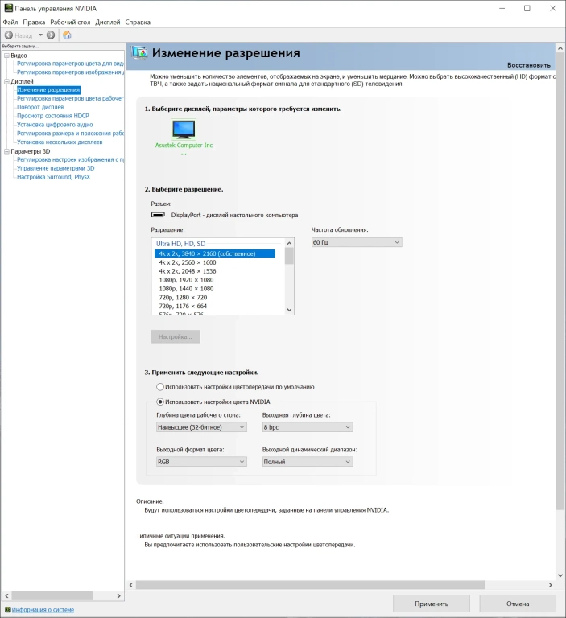Click the system information icon at bottom left
Screen dimensions: 566x618
pyautogui.click(x=7, y=610)
